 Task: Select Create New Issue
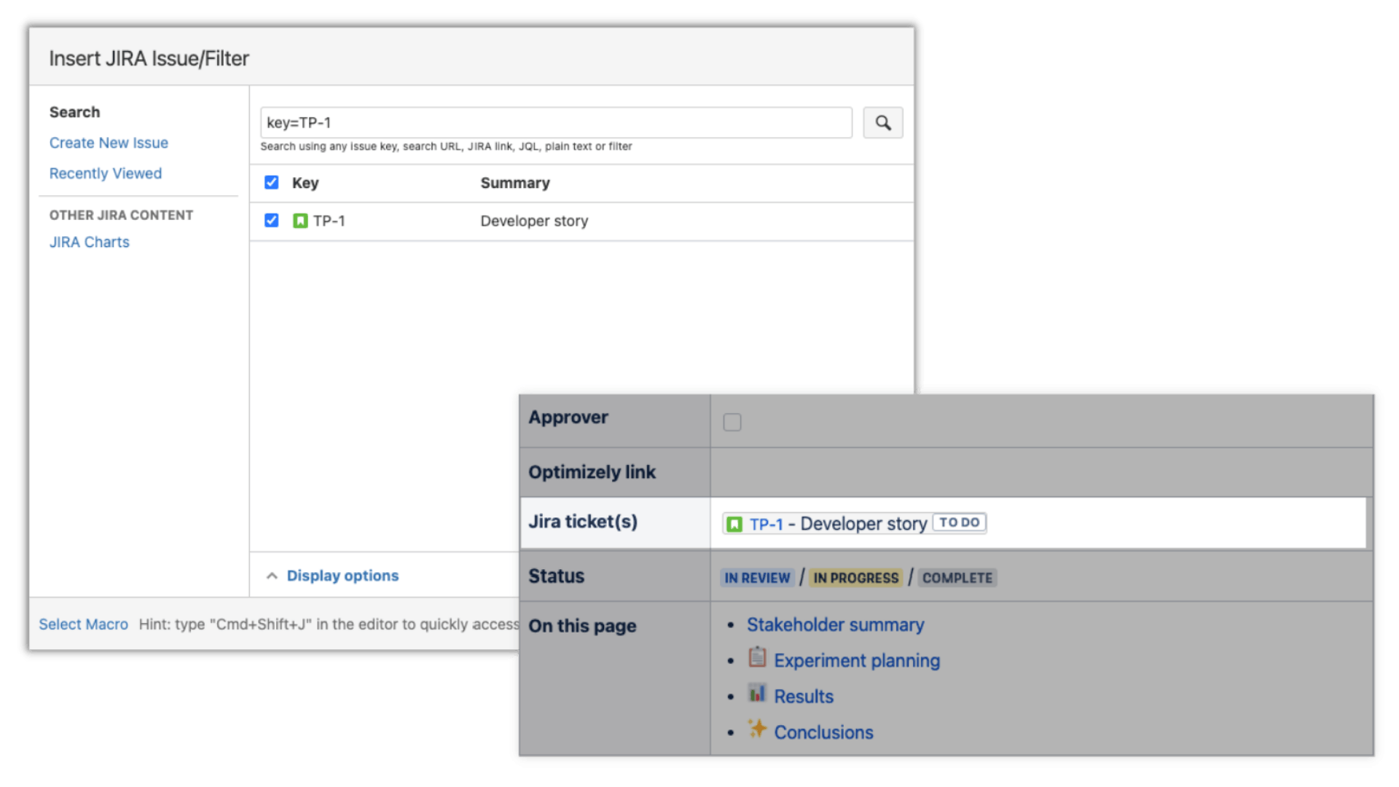109,143
